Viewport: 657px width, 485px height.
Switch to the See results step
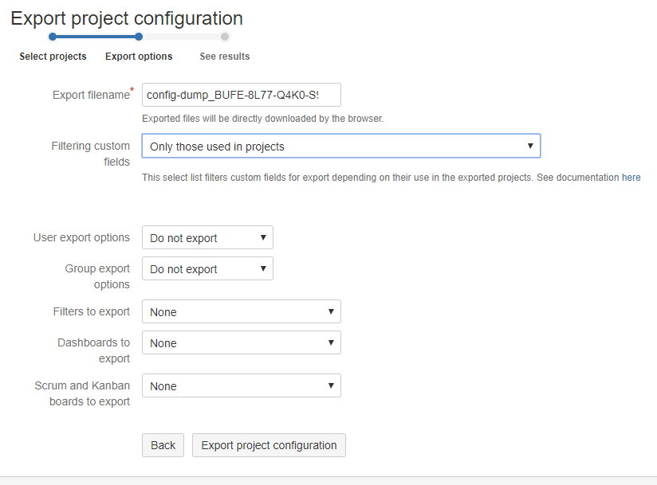224,56
